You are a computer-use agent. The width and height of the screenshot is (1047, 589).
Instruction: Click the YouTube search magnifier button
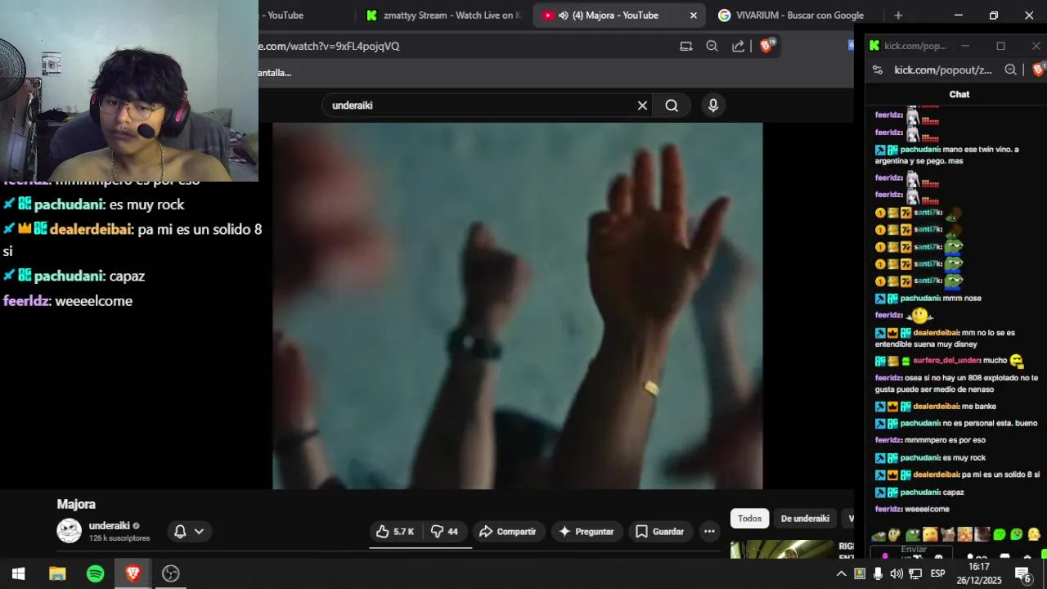point(672,106)
